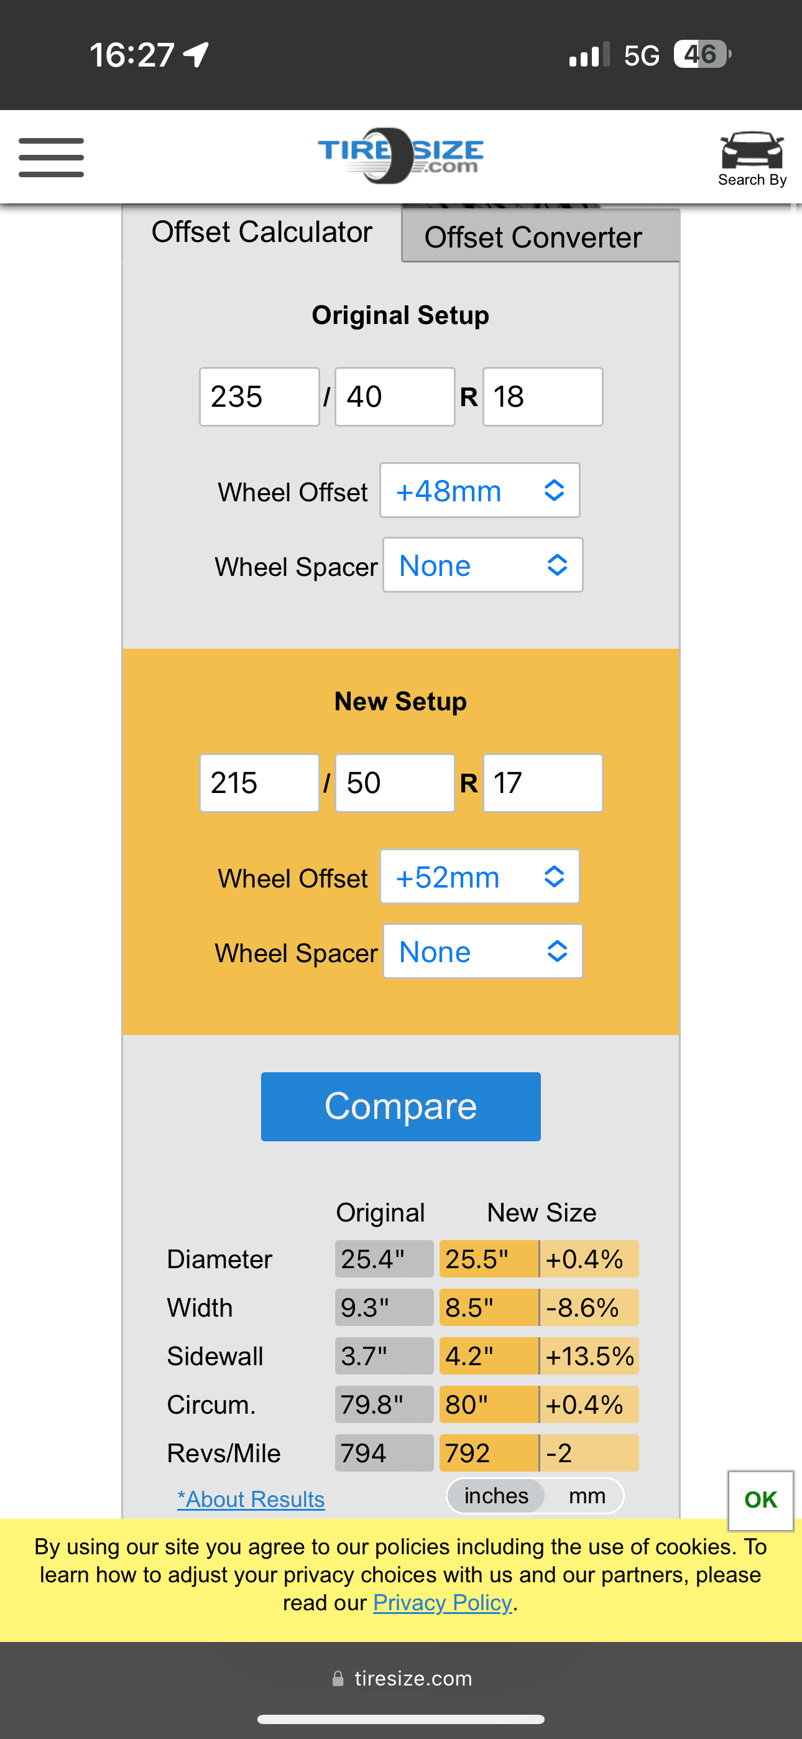Edit the new rim diameter field 17
This screenshot has width=802, height=1739.
(542, 783)
